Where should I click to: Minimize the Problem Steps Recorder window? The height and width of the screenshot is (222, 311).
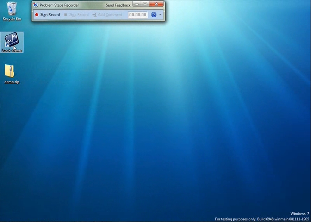137,4
